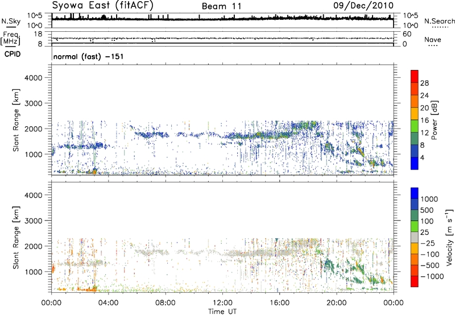The image size is (455, 315).
Task: Click the '60' Nave axis tick
Action: 407,34
